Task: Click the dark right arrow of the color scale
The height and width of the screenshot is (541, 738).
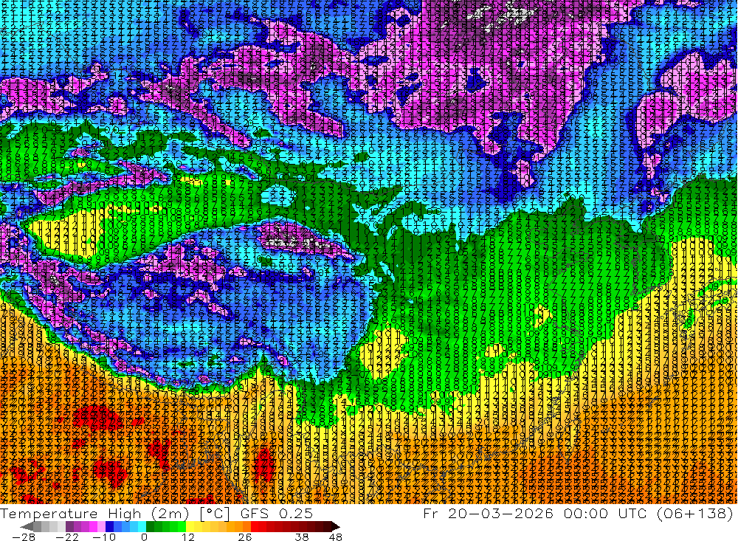Action: pos(336,527)
